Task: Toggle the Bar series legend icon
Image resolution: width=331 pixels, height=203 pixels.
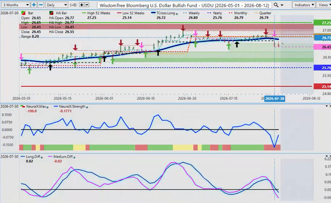Action: click(23, 13)
